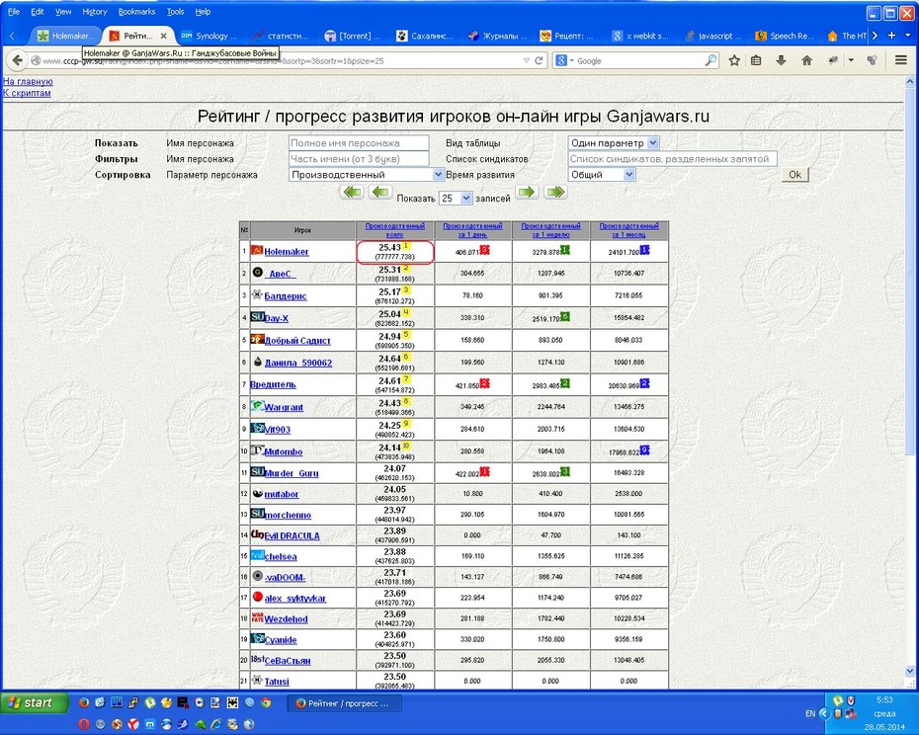Click the Windows start button
This screenshot has height=735, width=919.
click(34, 702)
